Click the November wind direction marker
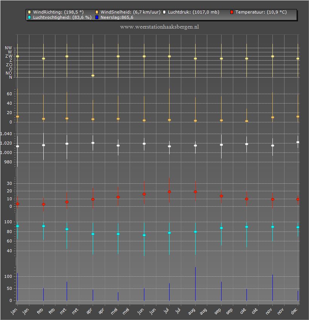 click(273, 56)
